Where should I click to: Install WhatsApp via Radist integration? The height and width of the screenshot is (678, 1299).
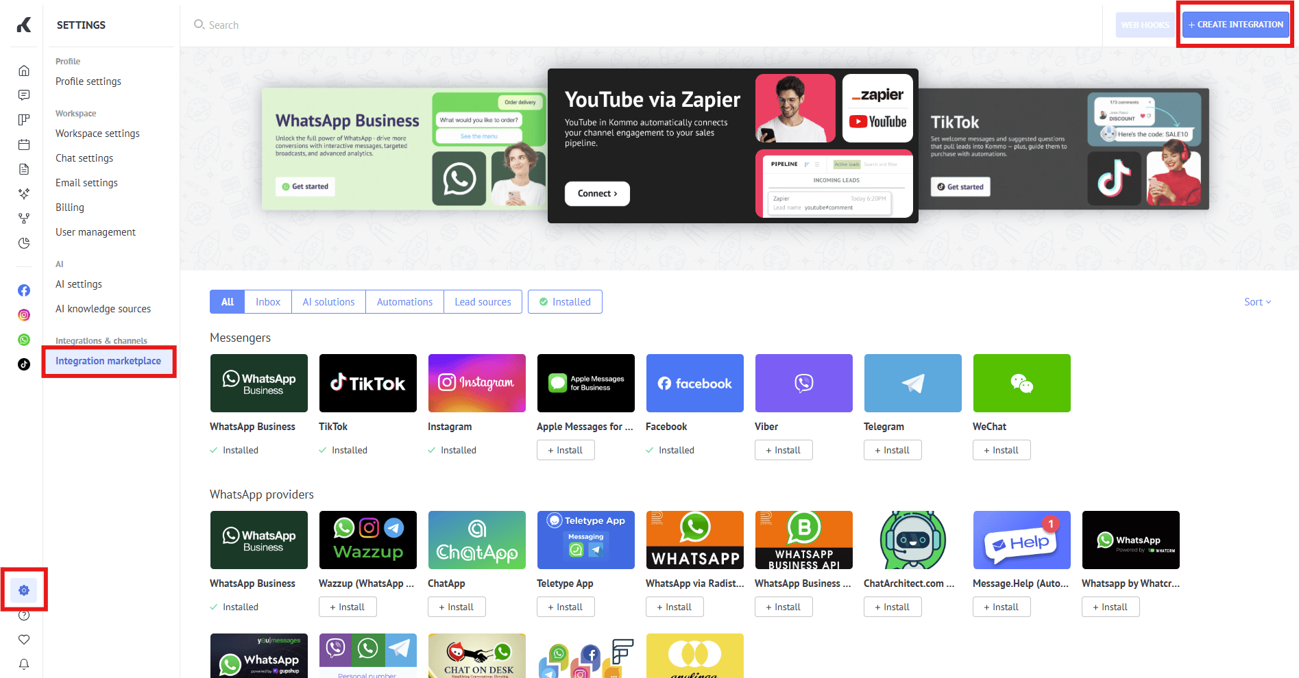pos(675,607)
